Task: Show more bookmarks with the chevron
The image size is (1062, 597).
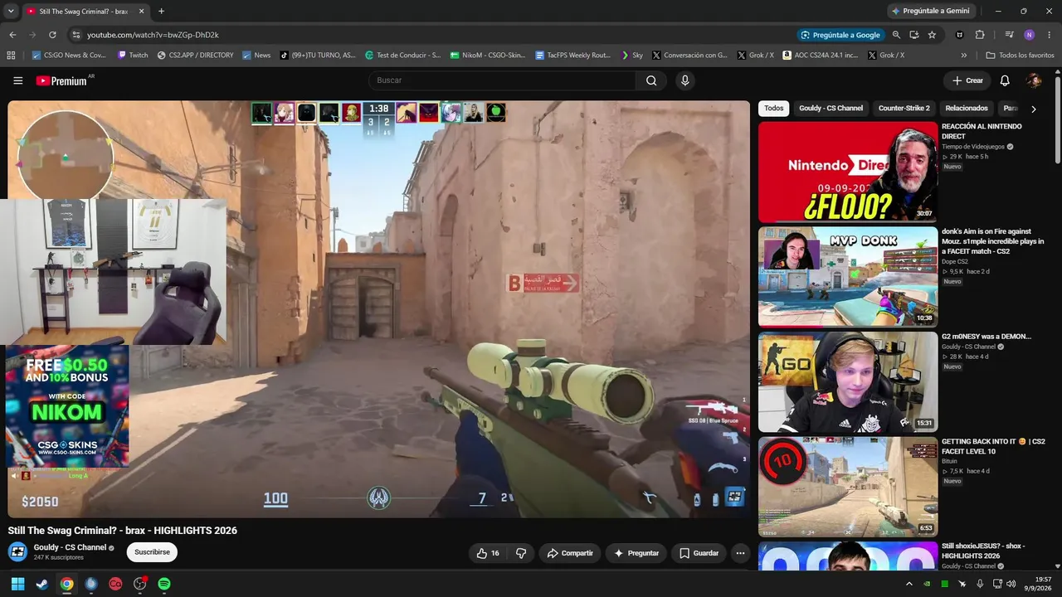Action: pos(963,55)
